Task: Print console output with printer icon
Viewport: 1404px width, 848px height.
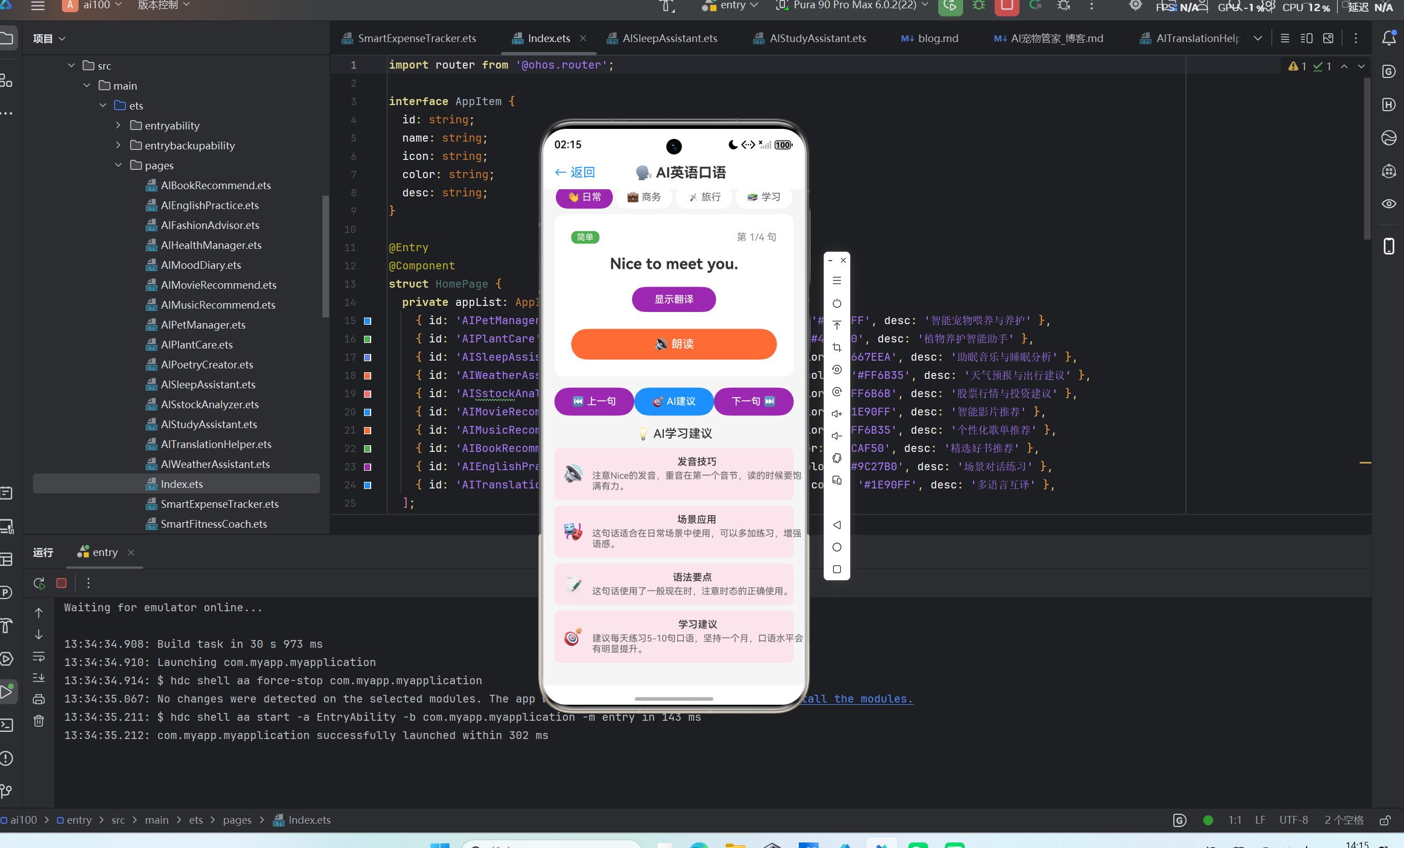Action: [x=39, y=699]
